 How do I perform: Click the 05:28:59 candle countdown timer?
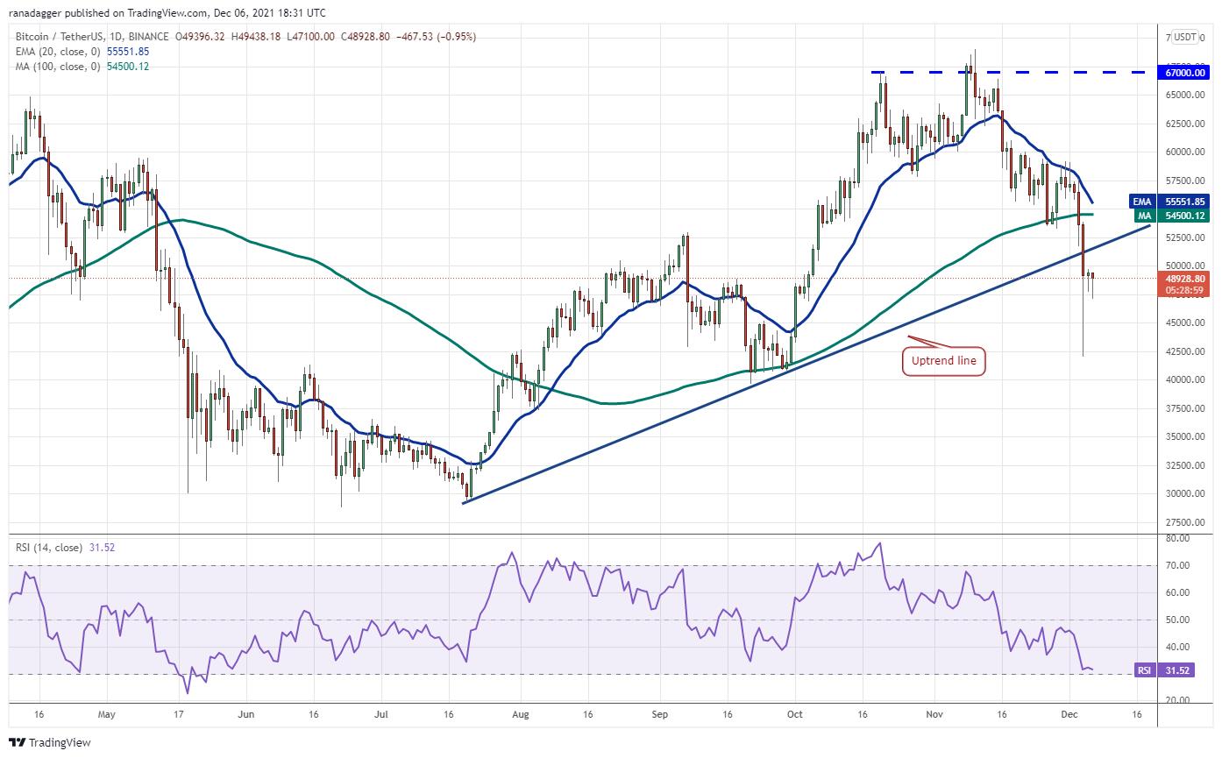(1185, 290)
